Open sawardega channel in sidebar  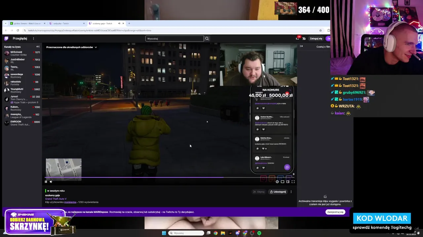coord(22,76)
